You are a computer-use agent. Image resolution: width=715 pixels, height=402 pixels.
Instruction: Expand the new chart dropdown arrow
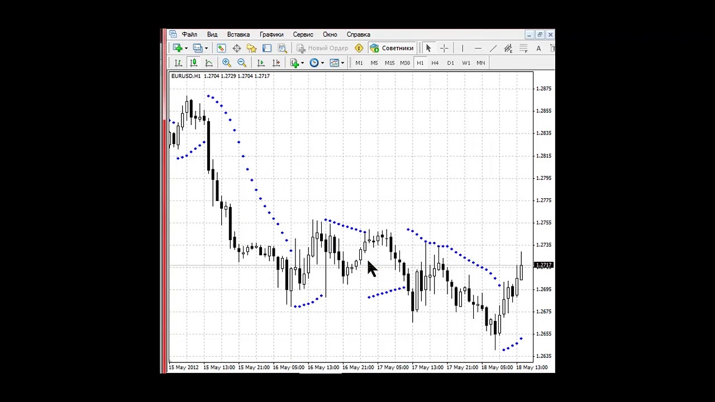[x=186, y=49]
